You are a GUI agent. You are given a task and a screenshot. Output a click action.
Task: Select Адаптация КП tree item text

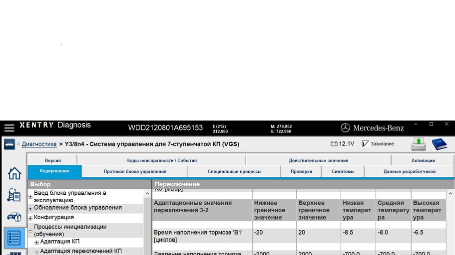(60, 242)
